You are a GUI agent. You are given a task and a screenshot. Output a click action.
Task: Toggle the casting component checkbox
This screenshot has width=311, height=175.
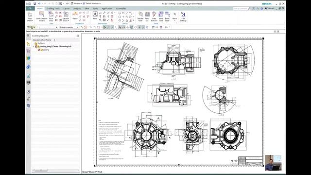[x=39, y=50]
